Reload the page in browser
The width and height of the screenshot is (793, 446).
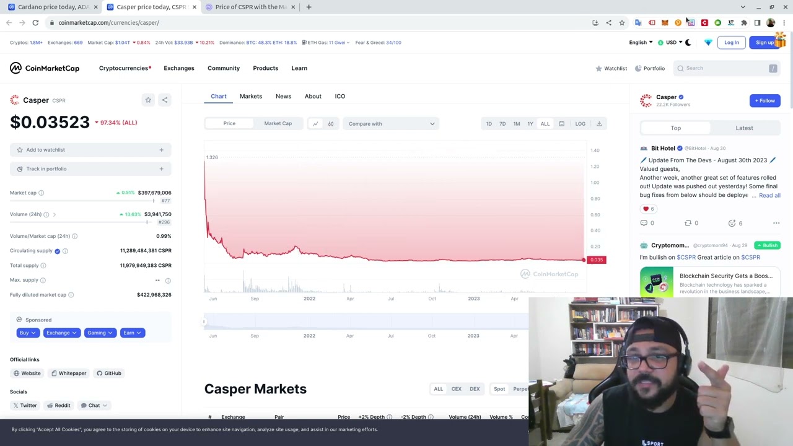[35, 23]
